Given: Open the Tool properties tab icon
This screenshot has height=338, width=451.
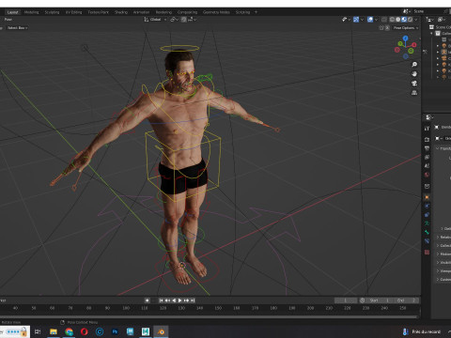Looking at the screenshot, I should click(427, 129).
